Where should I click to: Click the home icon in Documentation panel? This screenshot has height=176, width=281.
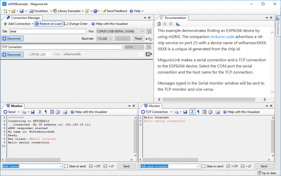click(159, 24)
